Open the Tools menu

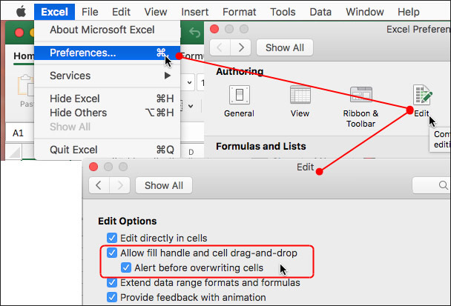tap(283, 12)
